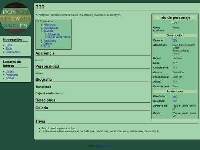Open the Home navigation link
The image size is (200, 150).
[9, 45]
